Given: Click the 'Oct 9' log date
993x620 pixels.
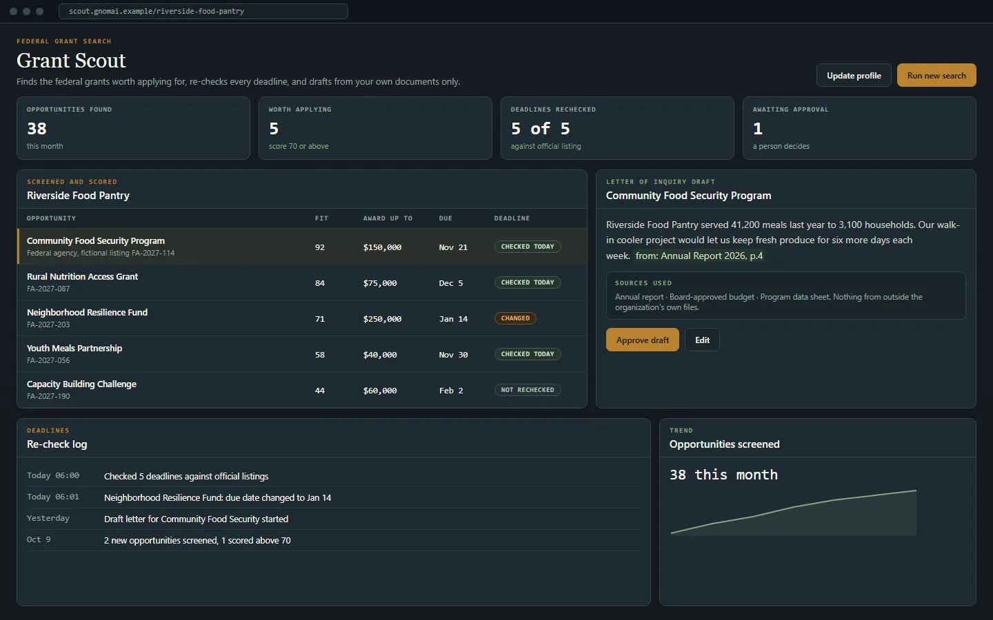Looking at the screenshot, I should [x=39, y=539].
